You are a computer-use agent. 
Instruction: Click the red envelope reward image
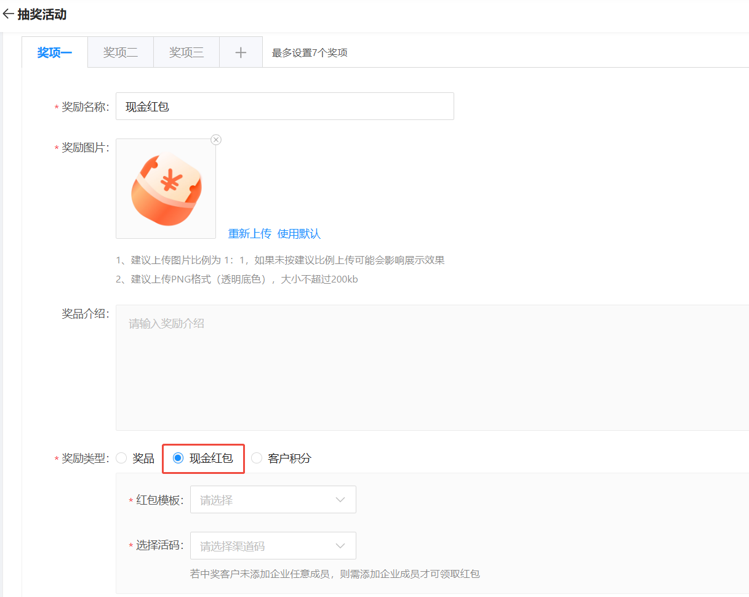[166, 189]
